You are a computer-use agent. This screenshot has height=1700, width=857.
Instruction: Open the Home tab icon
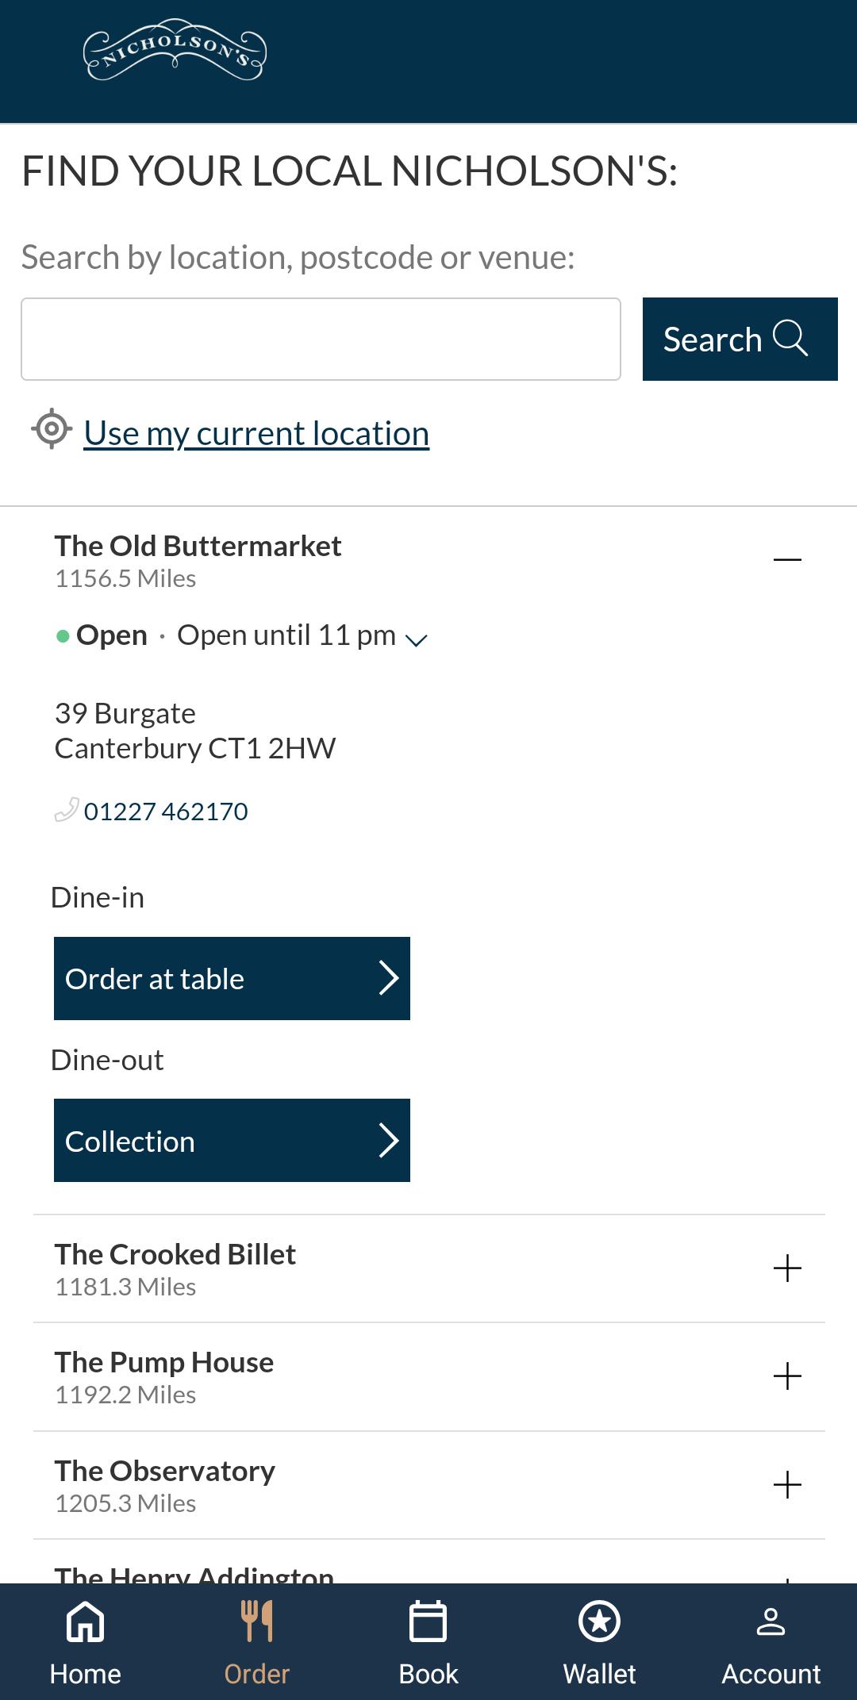85,1621
